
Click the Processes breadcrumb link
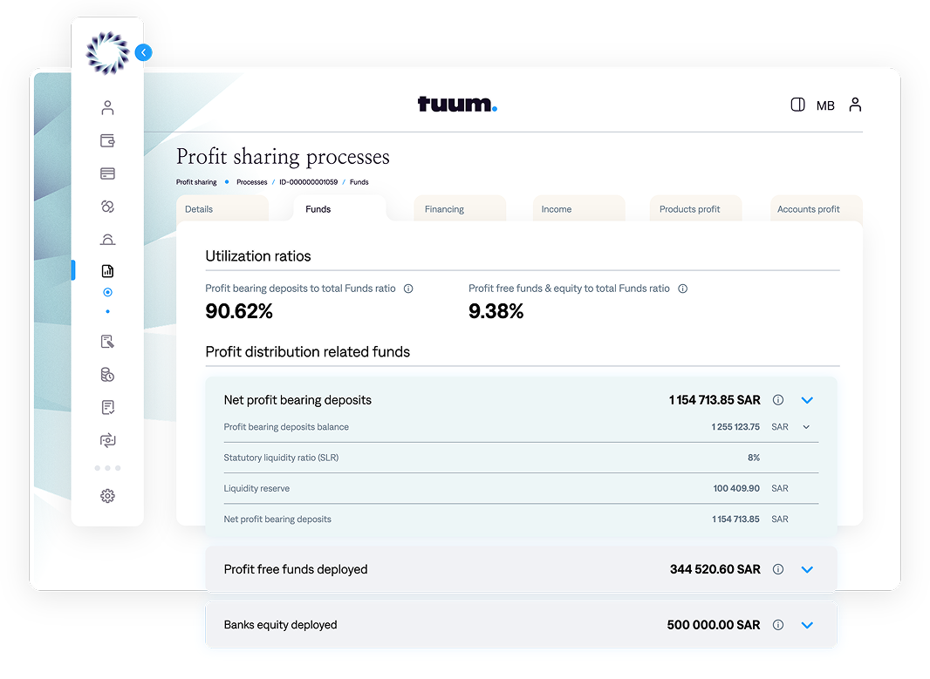[251, 182]
